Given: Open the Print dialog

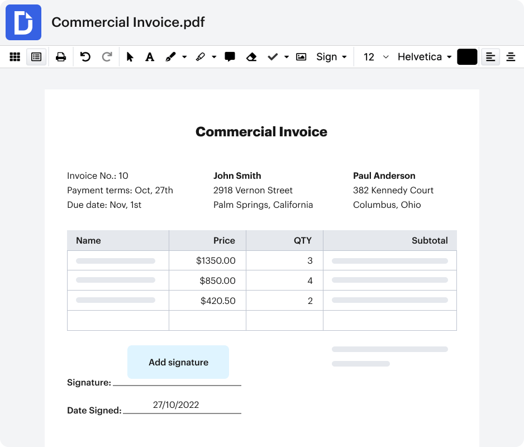Looking at the screenshot, I should tap(60, 56).
